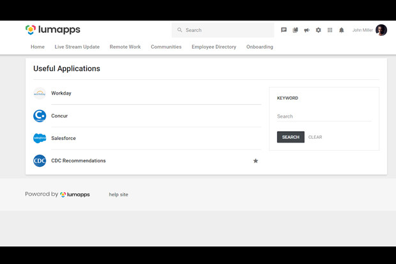The height and width of the screenshot is (264, 396).
Task: Open the Workday application link
Action: point(61,93)
